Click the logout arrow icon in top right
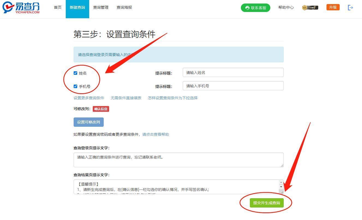 click(351, 8)
